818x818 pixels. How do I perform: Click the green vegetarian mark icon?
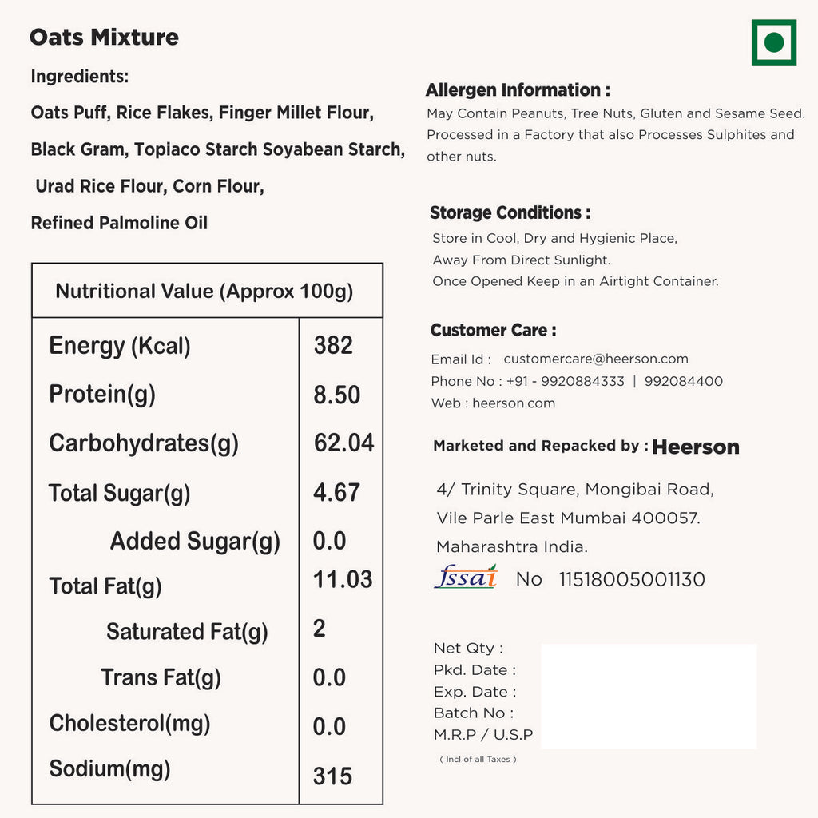(x=773, y=42)
